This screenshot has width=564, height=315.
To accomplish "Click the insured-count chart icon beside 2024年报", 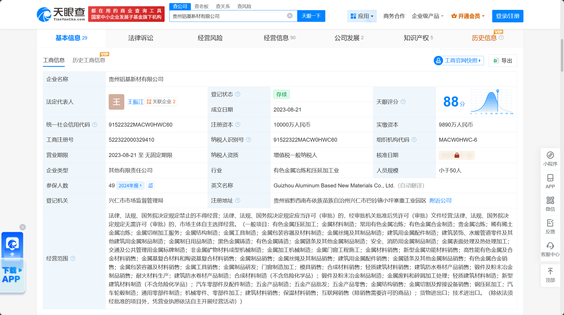I will [151, 186].
